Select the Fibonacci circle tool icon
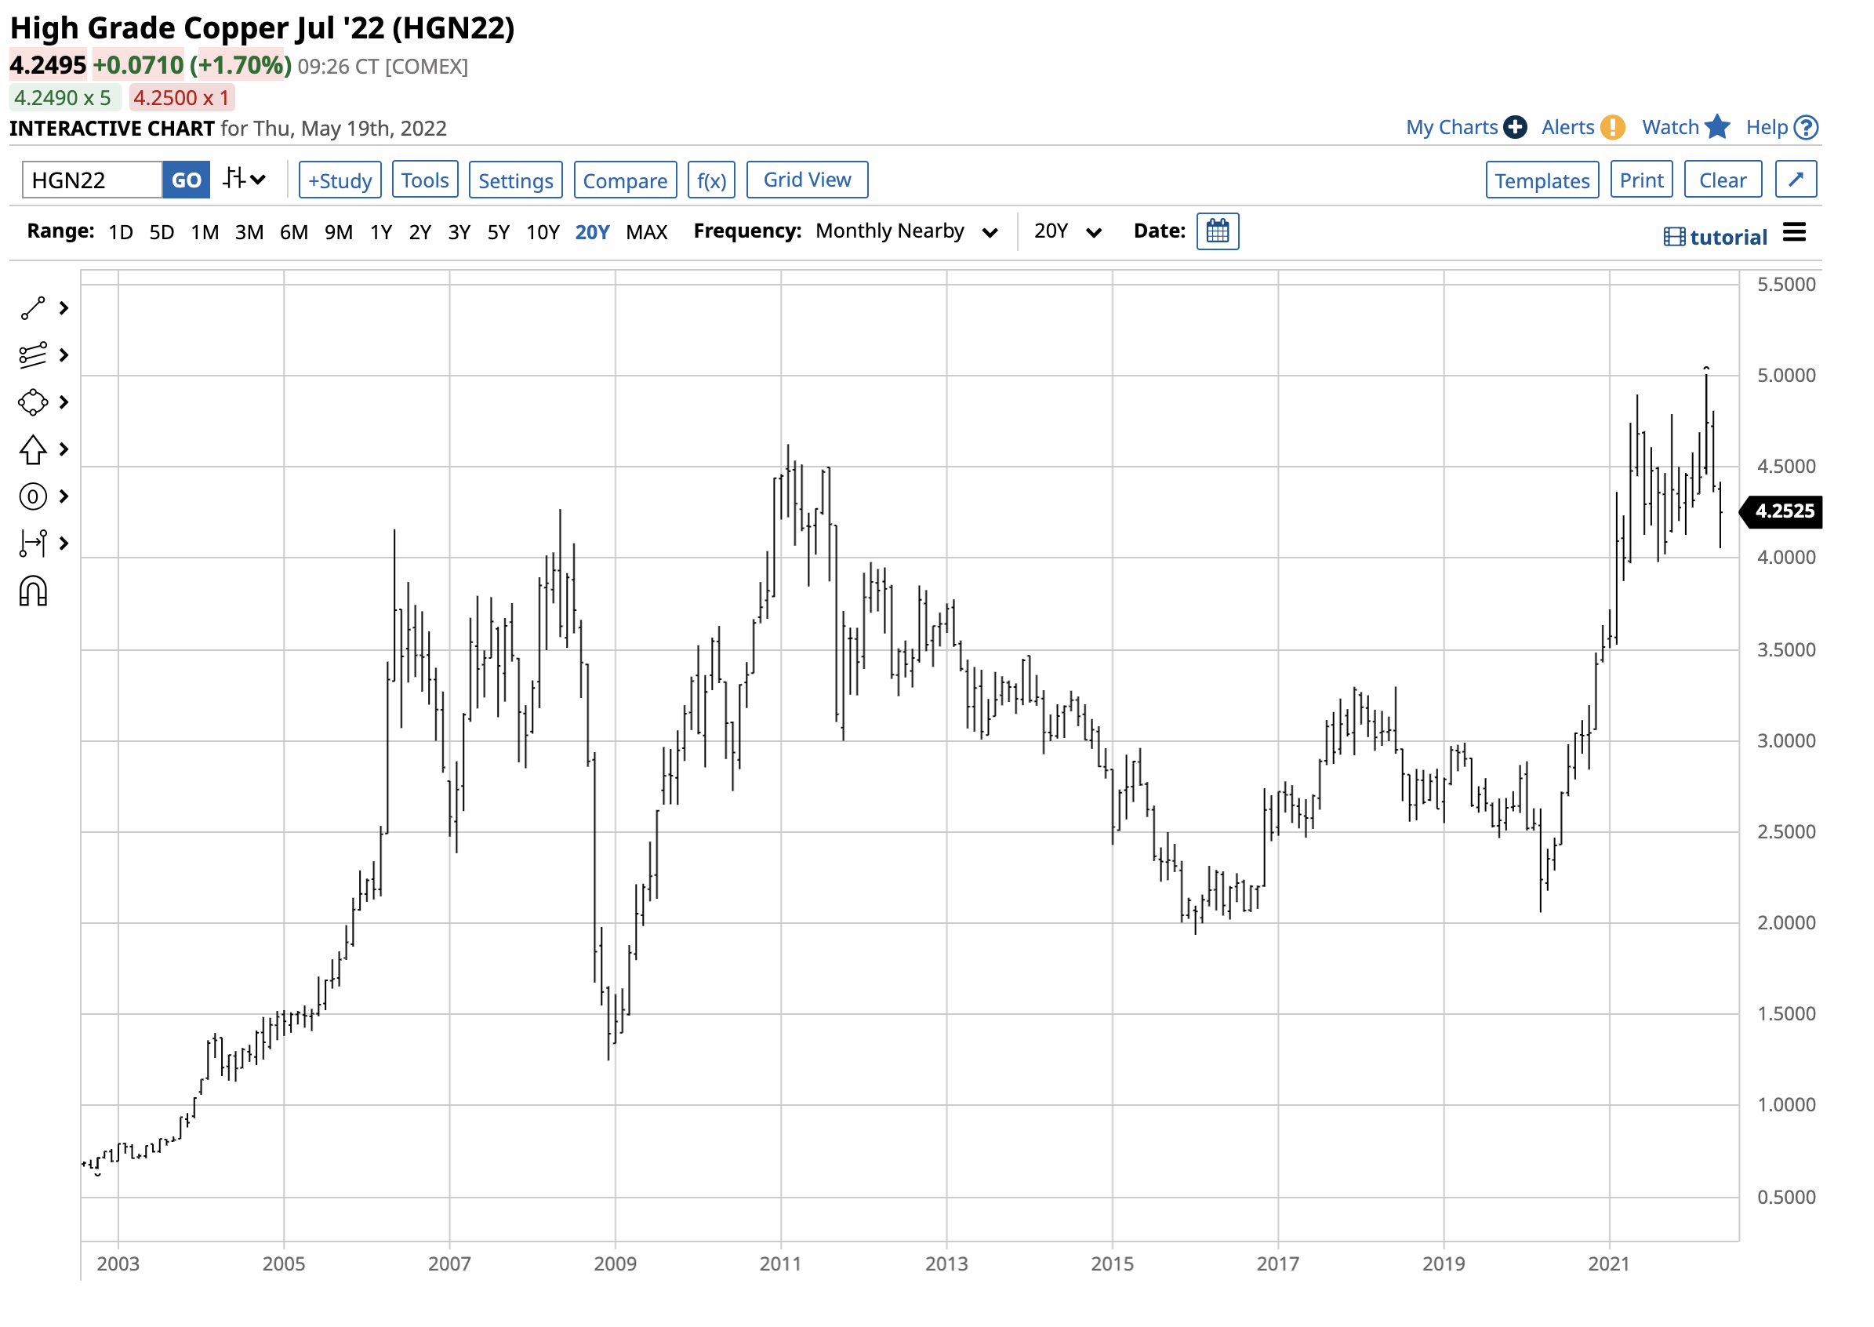Image resolution: width=1874 pixels, height=1327 pixels. (33, 496)
